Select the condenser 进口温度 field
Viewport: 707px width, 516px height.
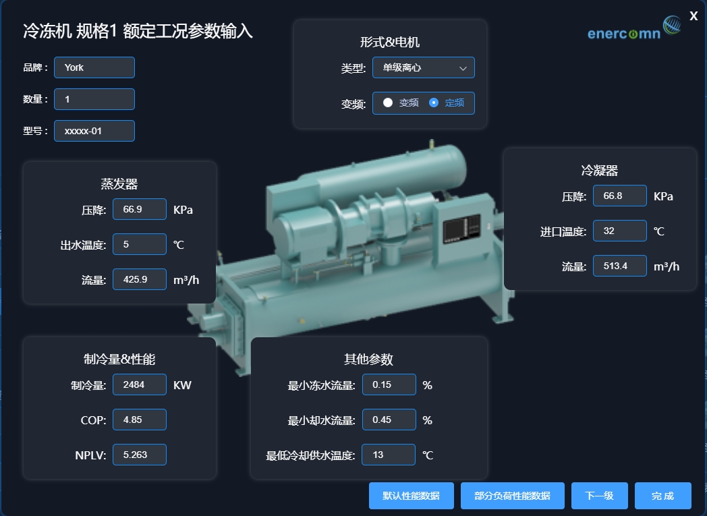pyautogui.click(x=619, y=231)
